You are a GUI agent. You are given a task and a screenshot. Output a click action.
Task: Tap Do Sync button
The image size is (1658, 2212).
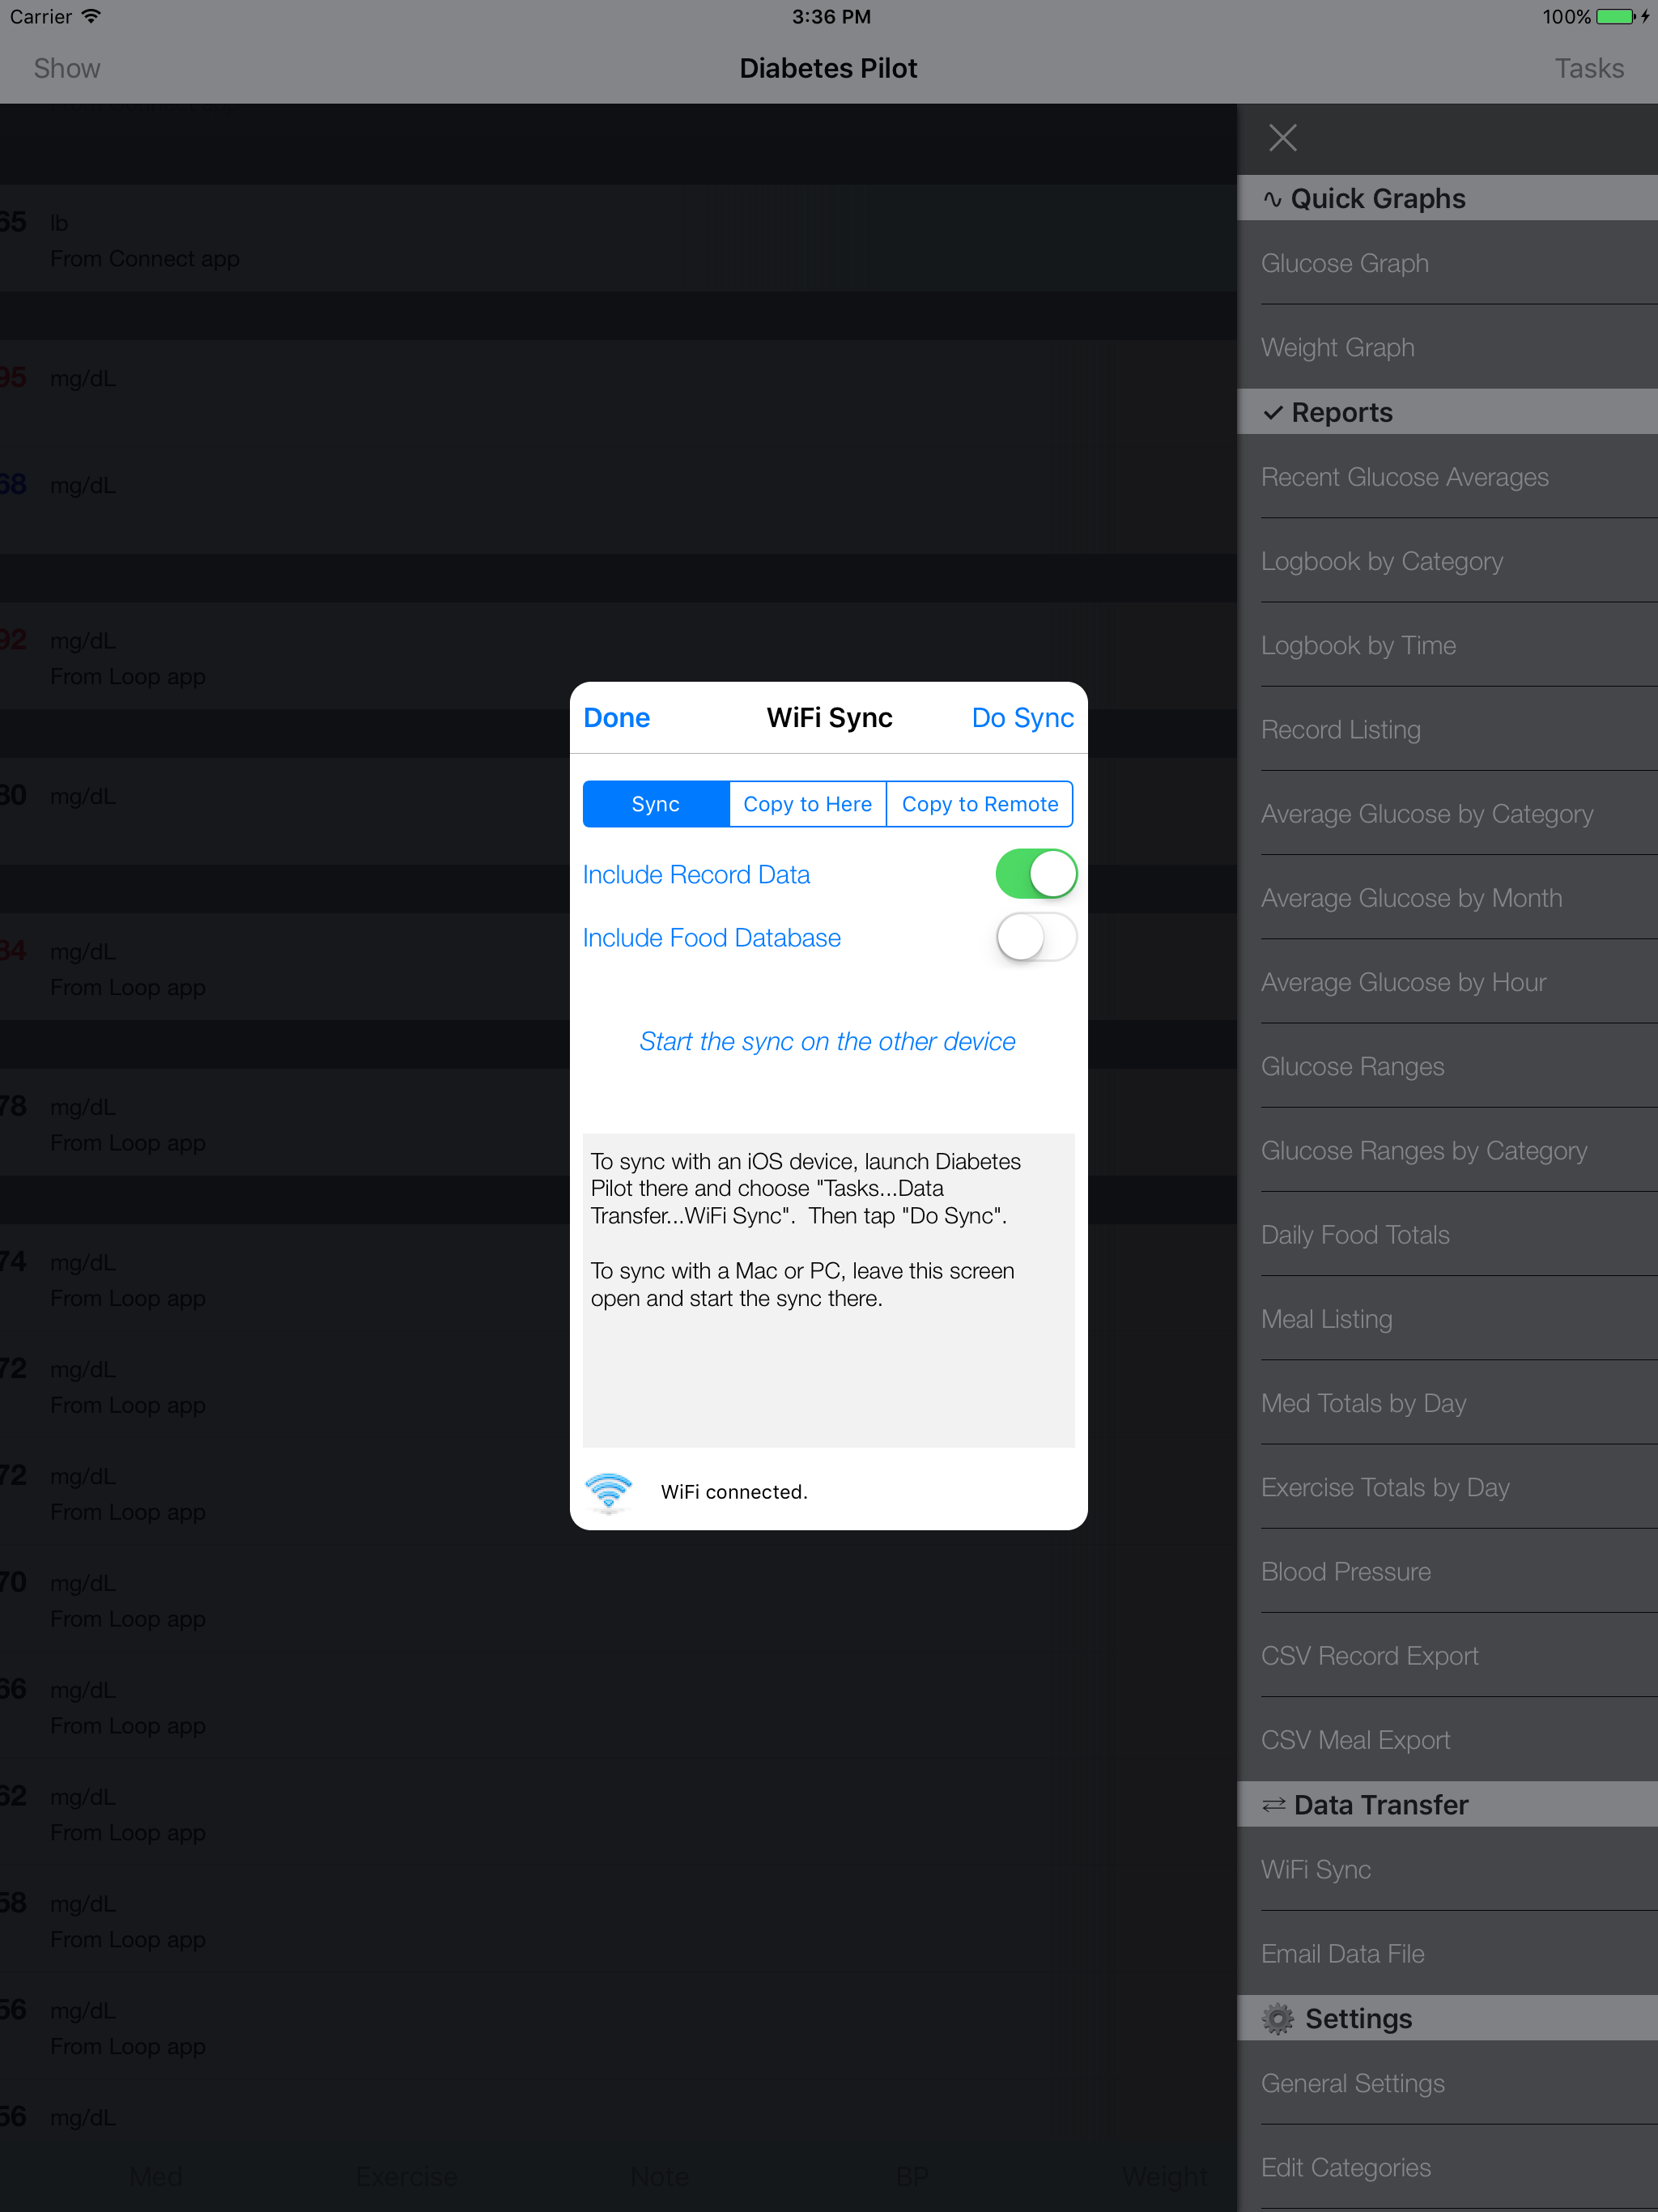pos(1022,718)
